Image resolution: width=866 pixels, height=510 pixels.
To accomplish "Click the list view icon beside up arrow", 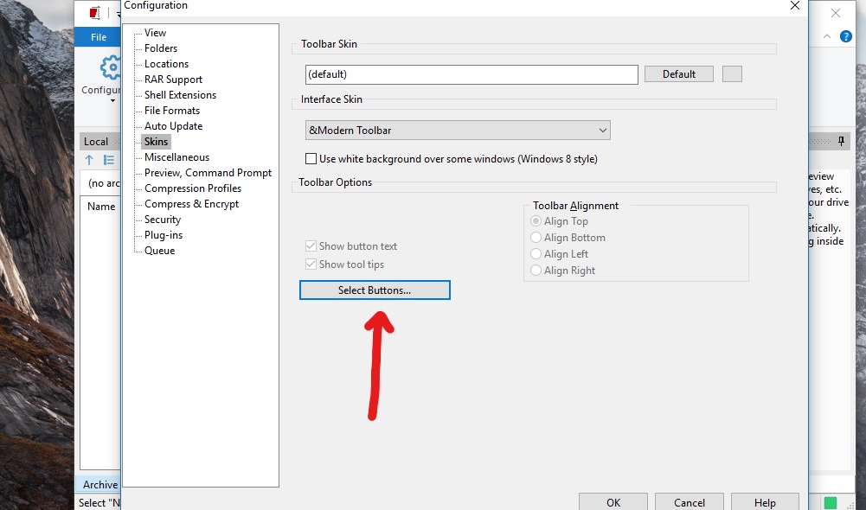I will (x=109, y=160).
